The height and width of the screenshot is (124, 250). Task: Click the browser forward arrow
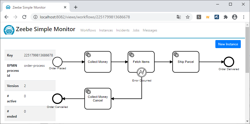15,17
